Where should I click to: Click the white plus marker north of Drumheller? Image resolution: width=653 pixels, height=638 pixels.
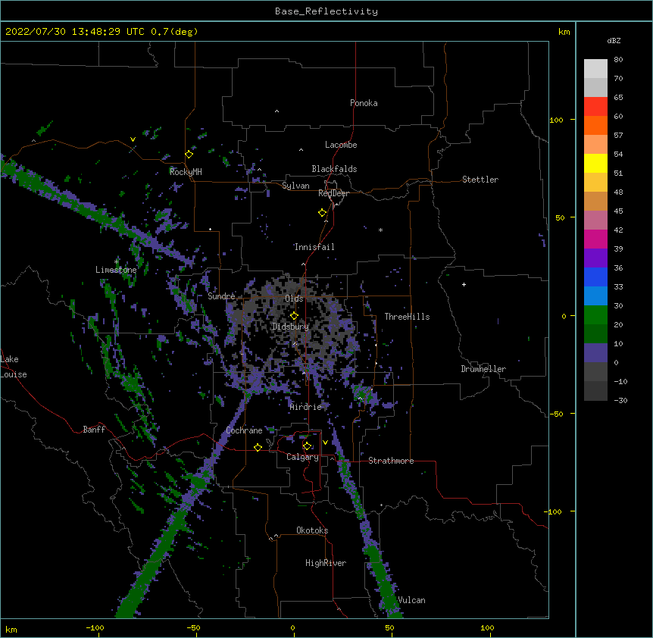click(x=464, y=284)
